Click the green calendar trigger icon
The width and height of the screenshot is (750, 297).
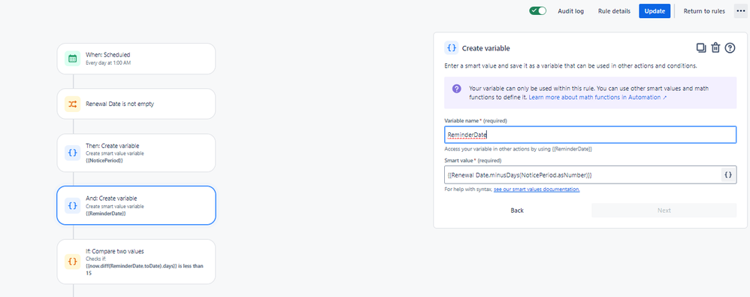[73, 59]
